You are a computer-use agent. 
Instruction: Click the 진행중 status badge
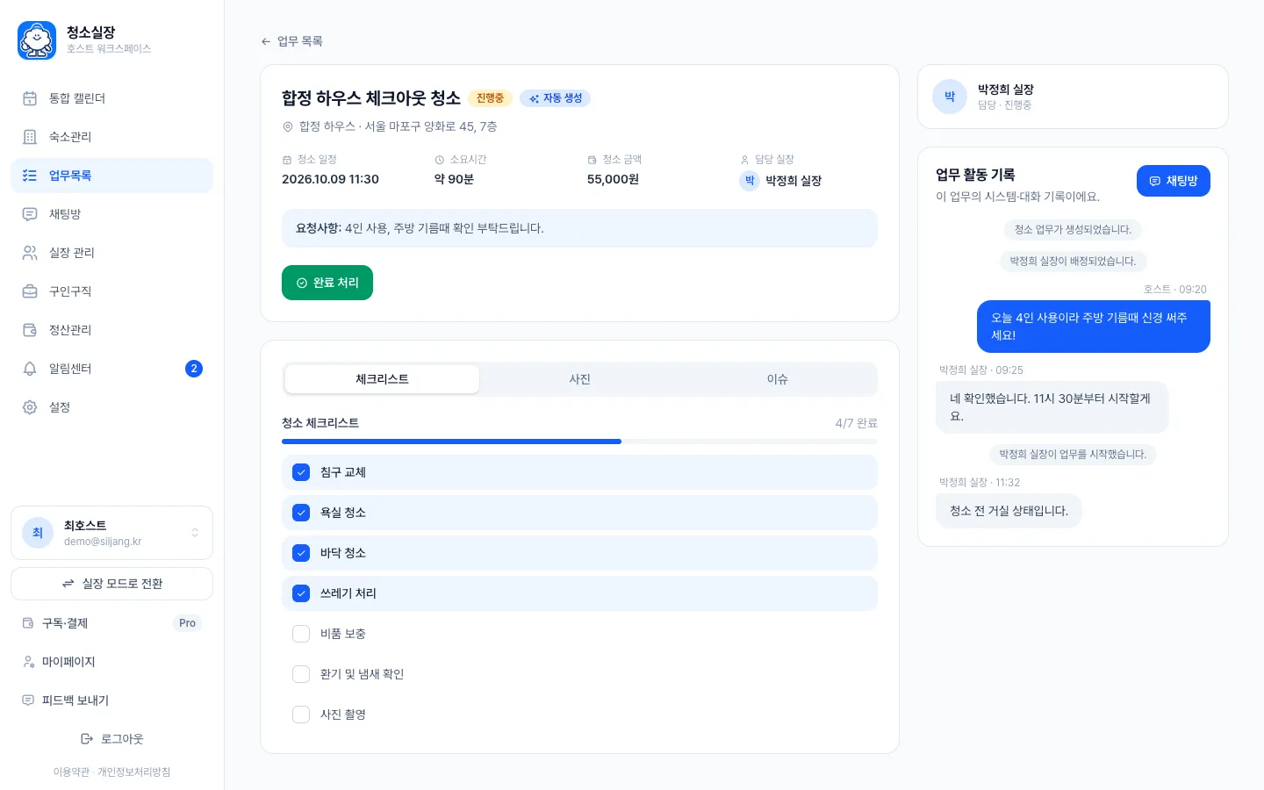tap(490, 98)
